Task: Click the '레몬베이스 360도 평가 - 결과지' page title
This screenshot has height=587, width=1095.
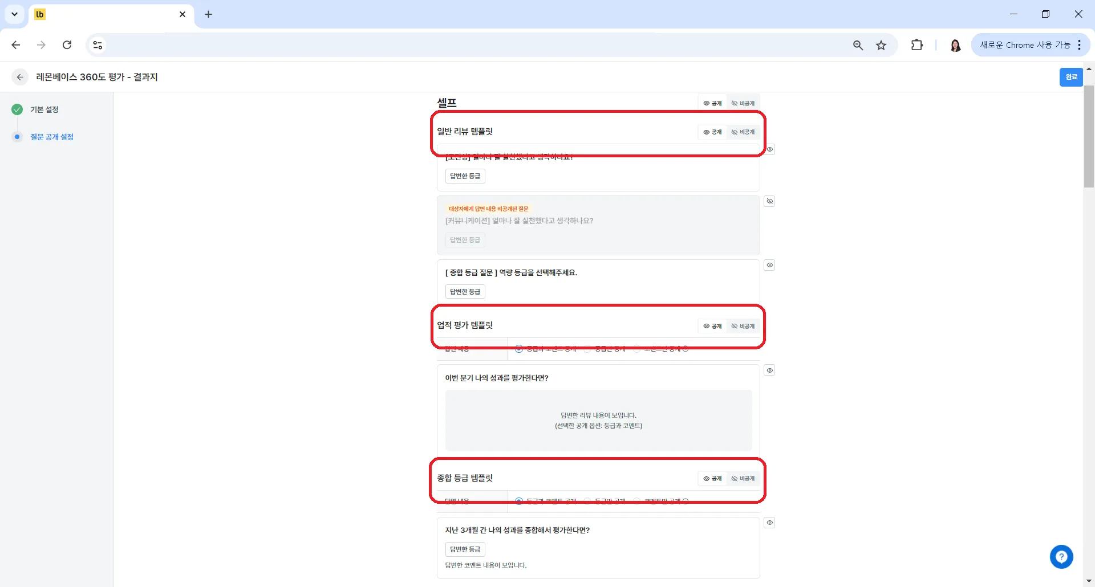Action: (97, 77)
